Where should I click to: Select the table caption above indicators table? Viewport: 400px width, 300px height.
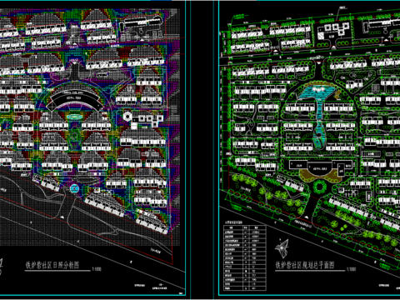tap(233, 222)
